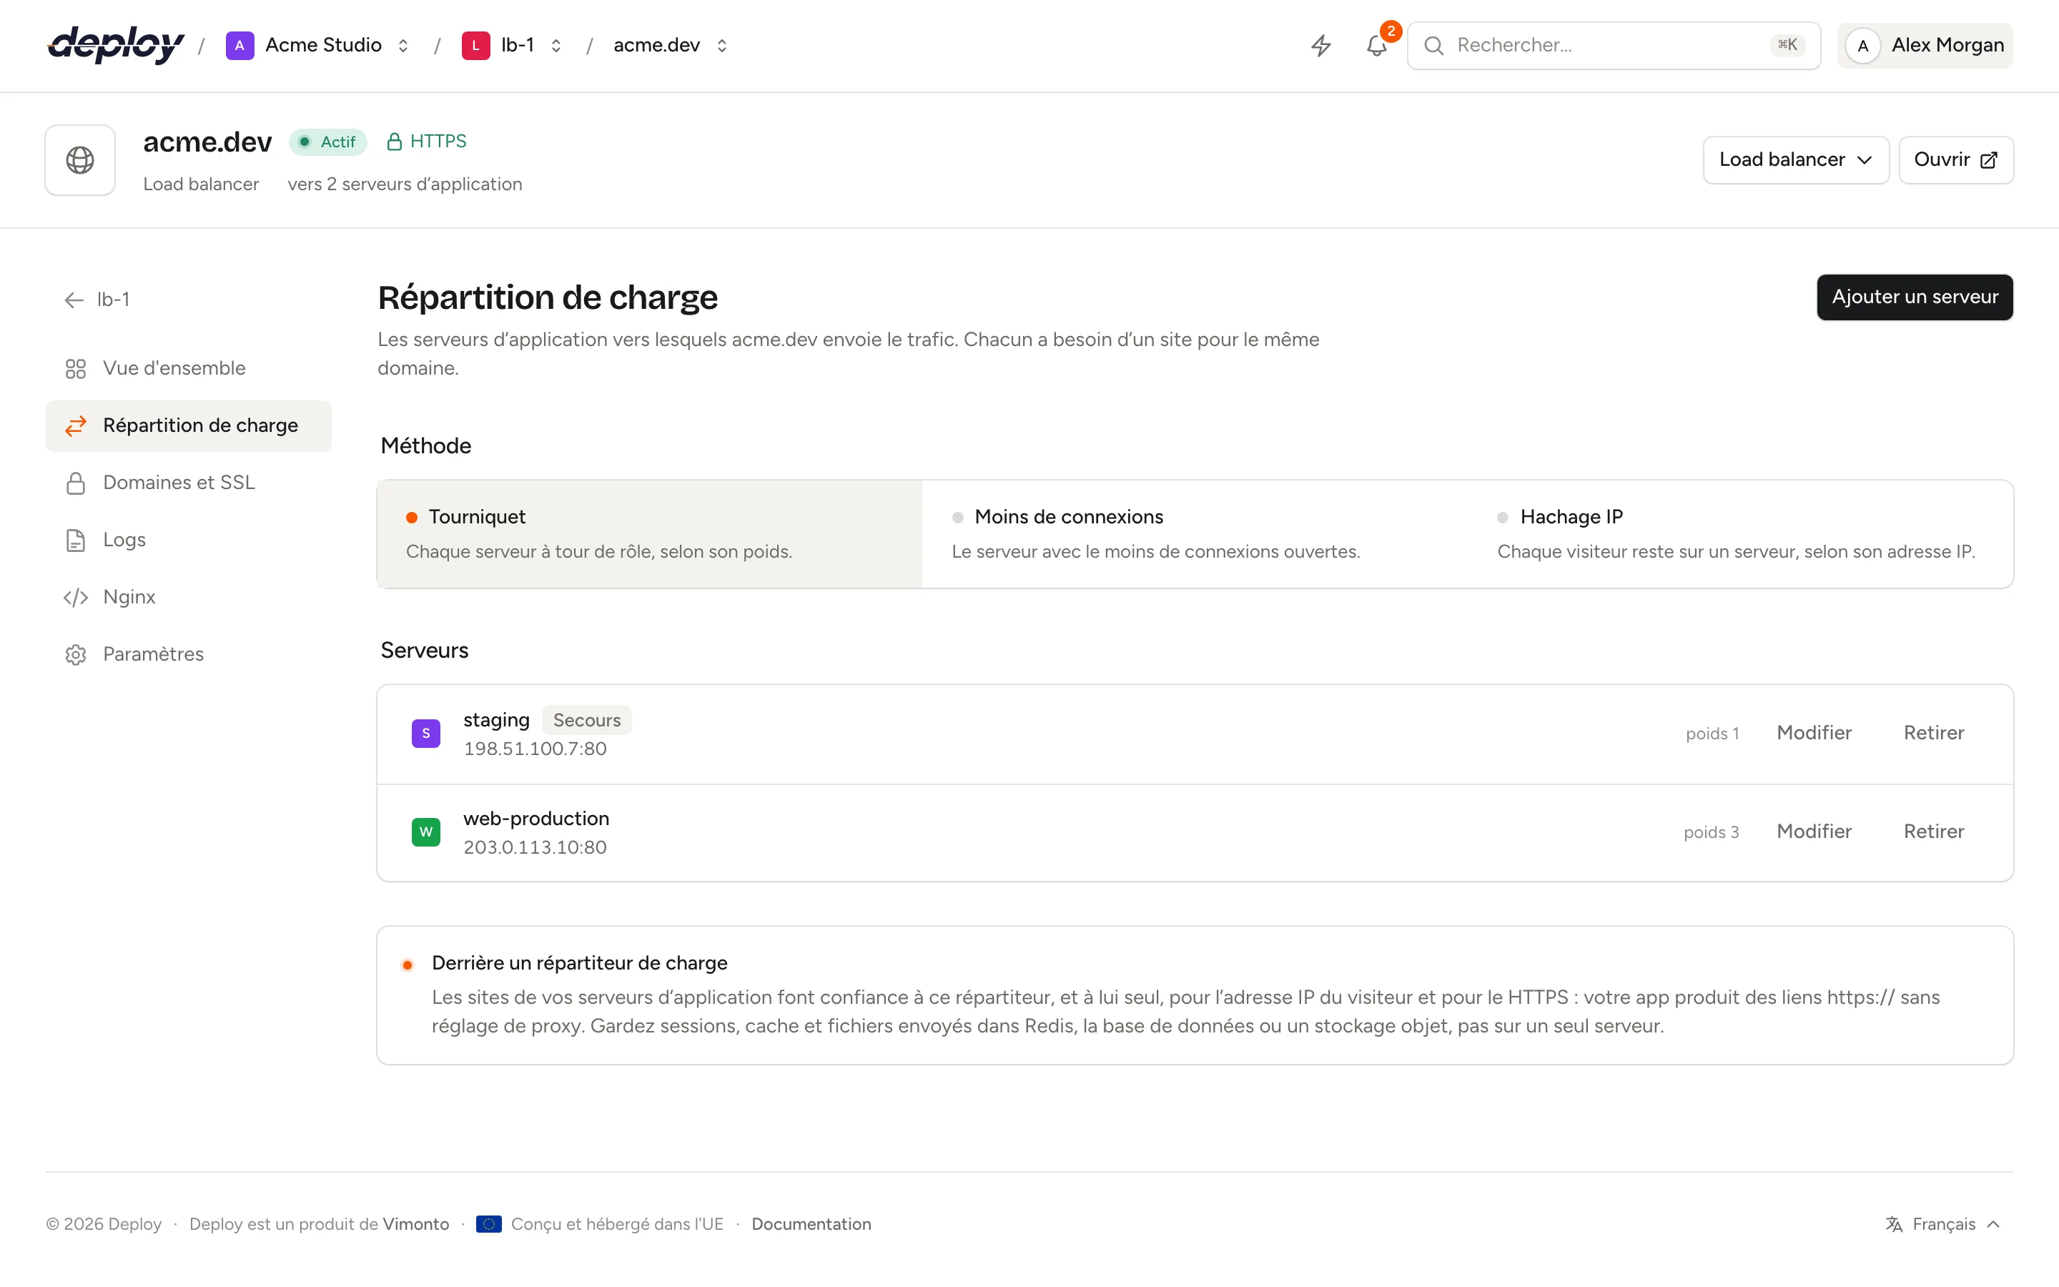Expand the Acme Studio workspace switcher
Viewport: 2059px width, 1287px height.
tap(403, 46)
